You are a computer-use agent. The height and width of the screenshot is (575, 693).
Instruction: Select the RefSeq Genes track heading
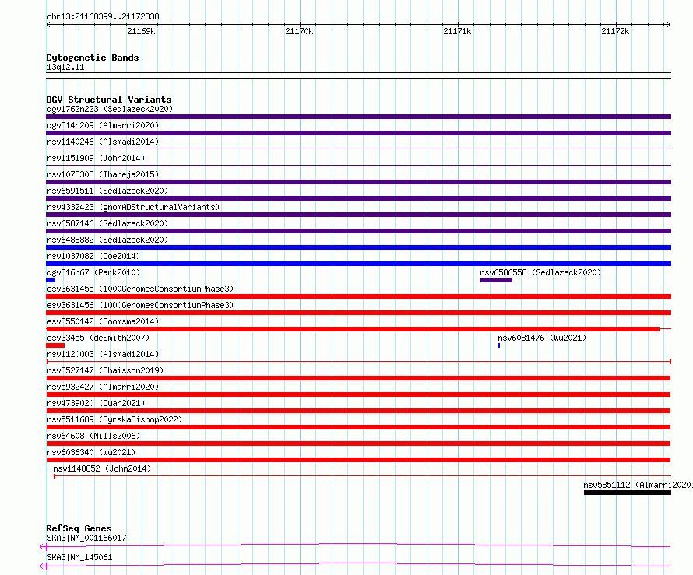(x=79, y=528)
